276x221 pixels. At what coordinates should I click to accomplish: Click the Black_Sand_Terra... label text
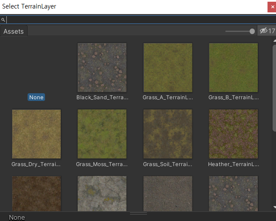[x=102, y=97]
